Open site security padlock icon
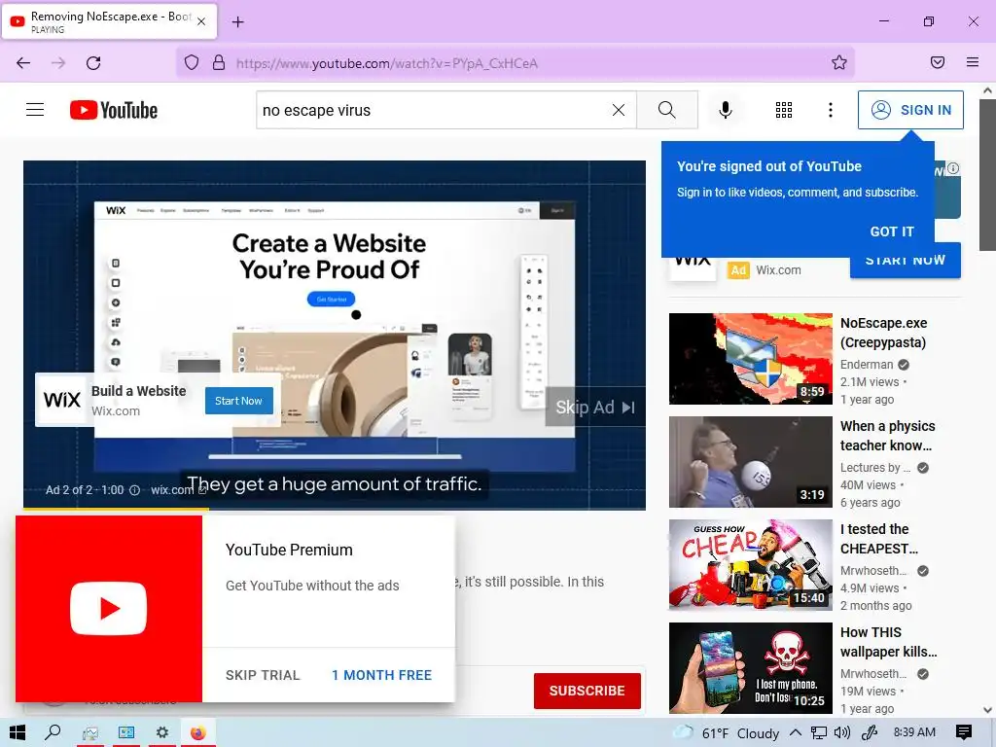The width and height of the screenshot is (996, 747). click(x=219, y=63)
